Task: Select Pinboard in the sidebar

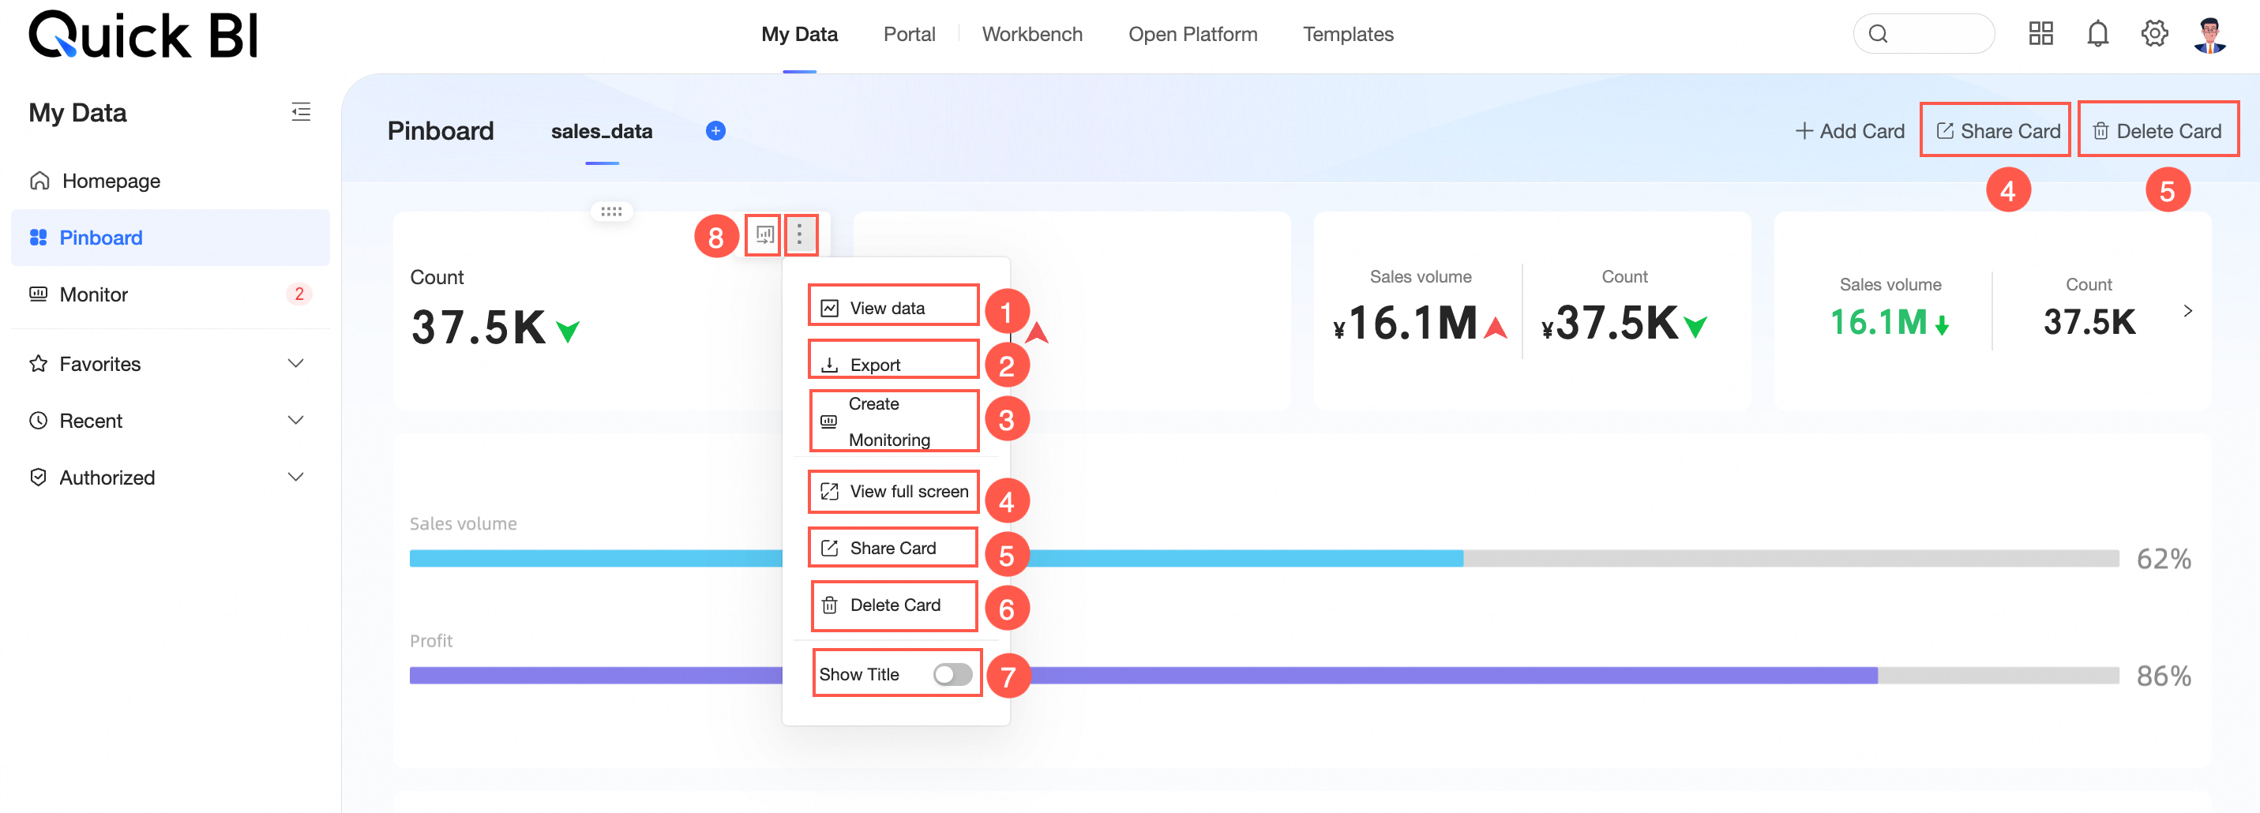Action: click(x=171, y=238)
